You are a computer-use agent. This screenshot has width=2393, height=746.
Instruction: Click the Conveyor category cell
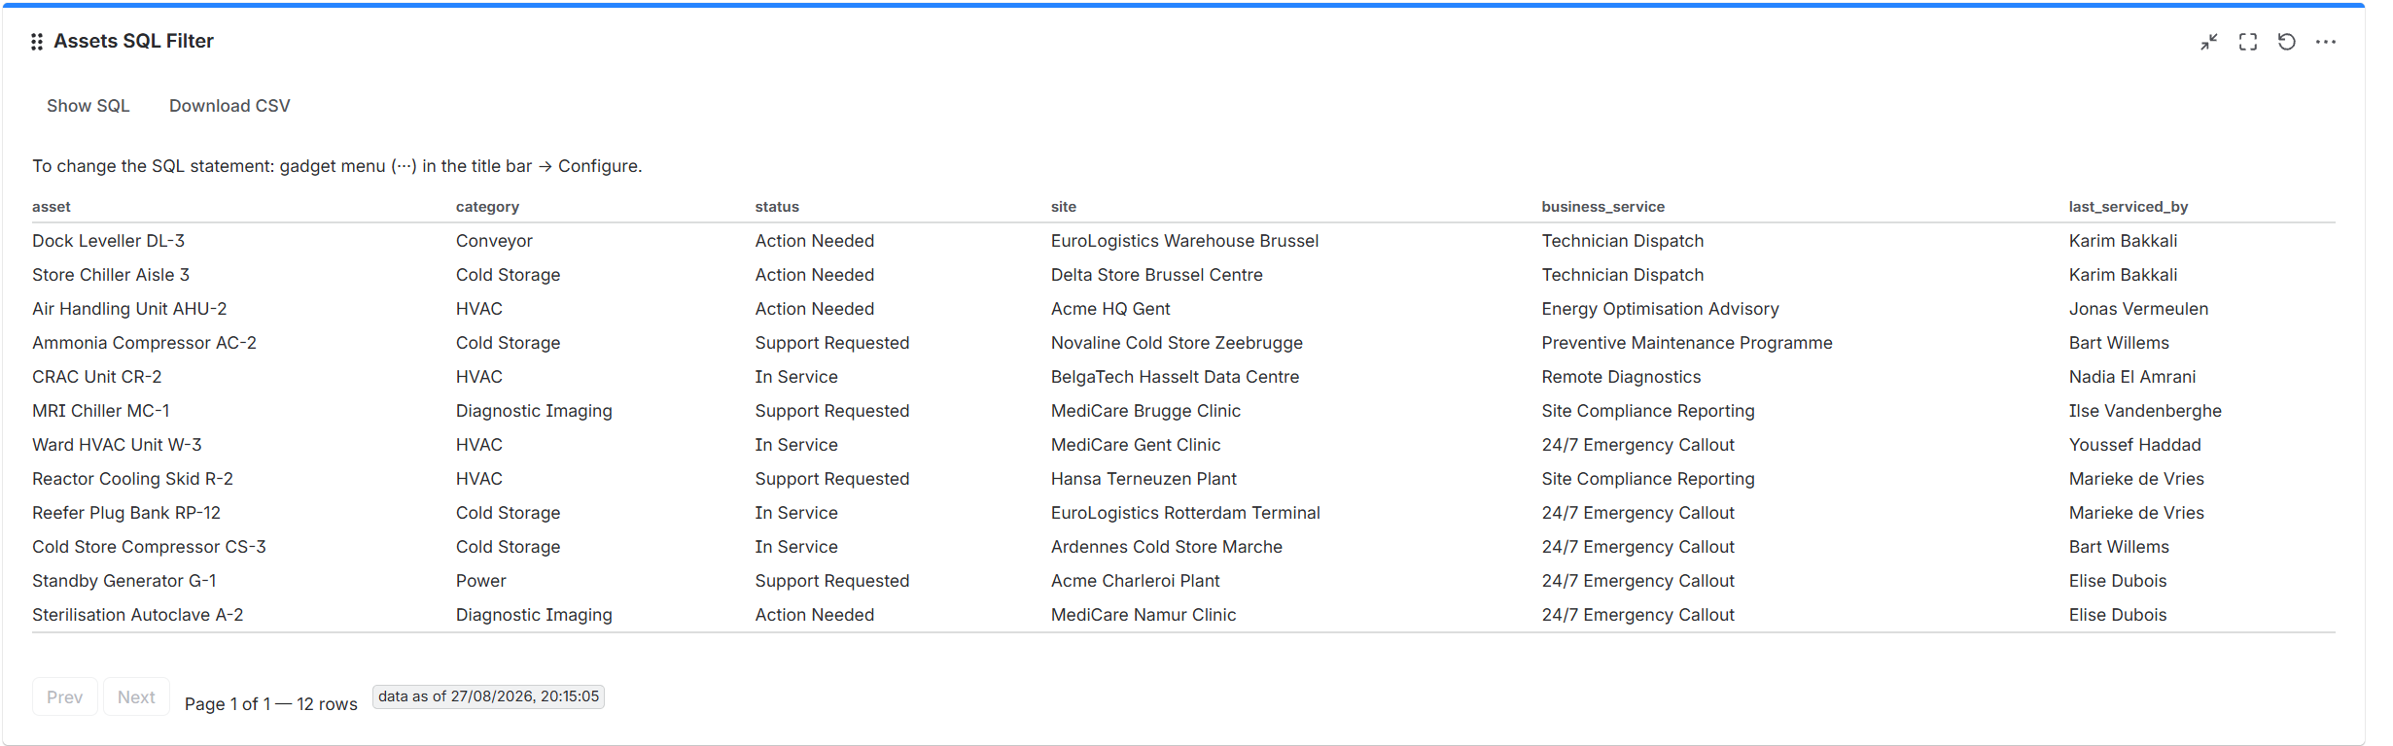[x=494, y=241]
